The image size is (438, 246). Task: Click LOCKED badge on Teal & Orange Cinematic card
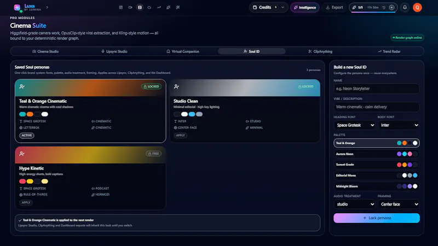[x=151, y=86]
